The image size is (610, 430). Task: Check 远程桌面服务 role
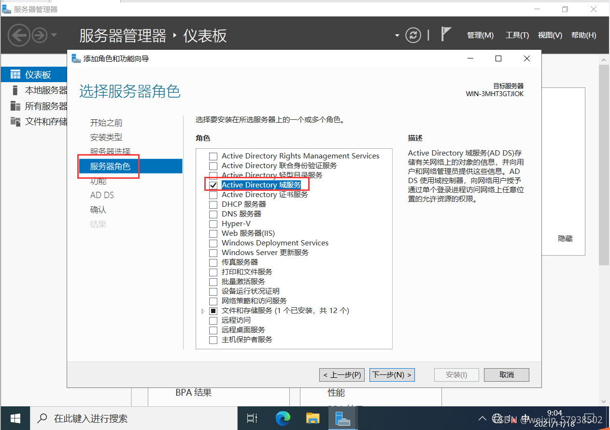(x=213, y=330)
